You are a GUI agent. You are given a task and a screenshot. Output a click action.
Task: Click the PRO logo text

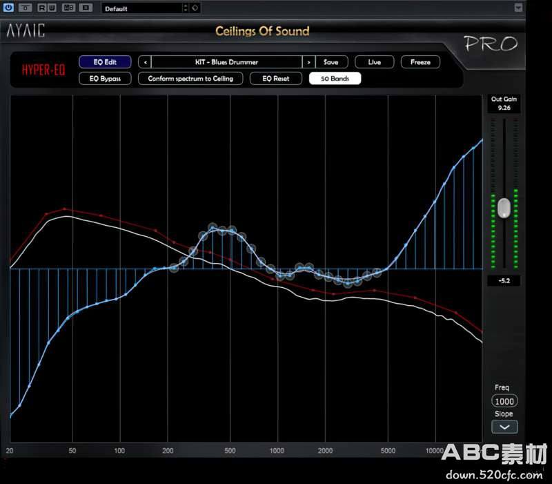pos(491,44)
